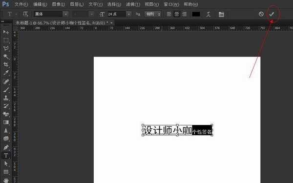The width and height of the screenshot is (293, 183).
Task: Select the Lasso tool
Action: click(6, 48)
